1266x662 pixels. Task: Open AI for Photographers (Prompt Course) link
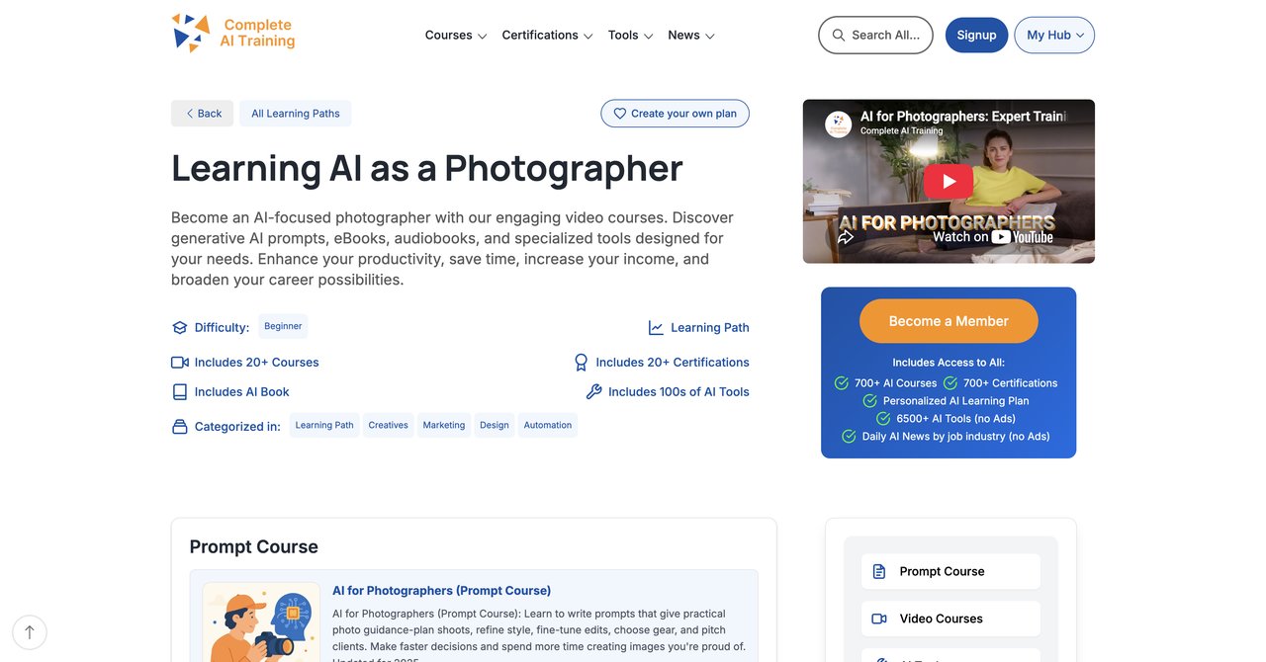tap(441, 591)
